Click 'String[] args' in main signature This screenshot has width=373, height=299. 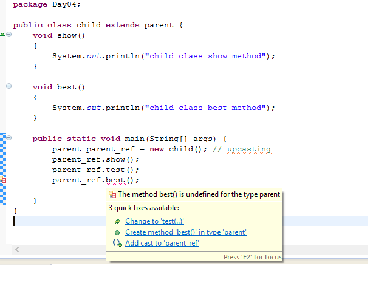pos(182,139)
